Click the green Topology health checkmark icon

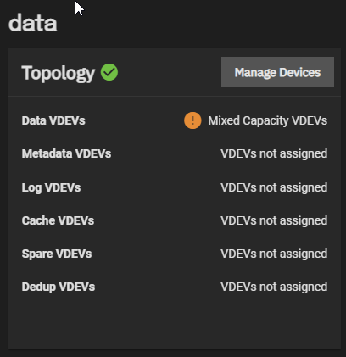[x=109, y=72]
